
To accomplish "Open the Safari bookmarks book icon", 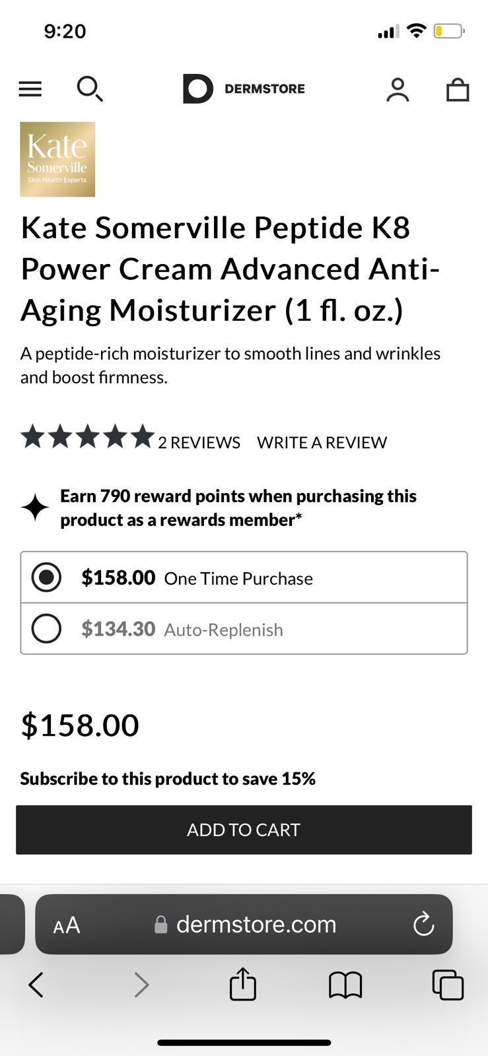I will coord(345,985).
